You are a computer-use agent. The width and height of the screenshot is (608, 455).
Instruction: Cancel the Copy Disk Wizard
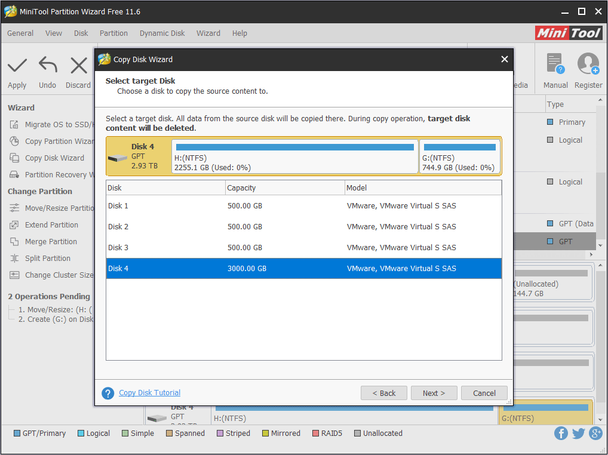pos(484,393)
